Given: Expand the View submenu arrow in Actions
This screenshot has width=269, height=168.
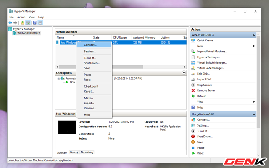Looking at the screenshot, I should [254, 102].
